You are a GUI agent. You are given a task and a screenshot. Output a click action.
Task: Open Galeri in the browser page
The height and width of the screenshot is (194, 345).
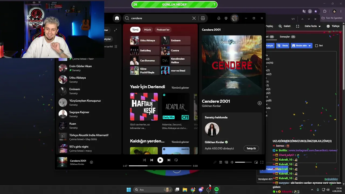coord(285,26)
